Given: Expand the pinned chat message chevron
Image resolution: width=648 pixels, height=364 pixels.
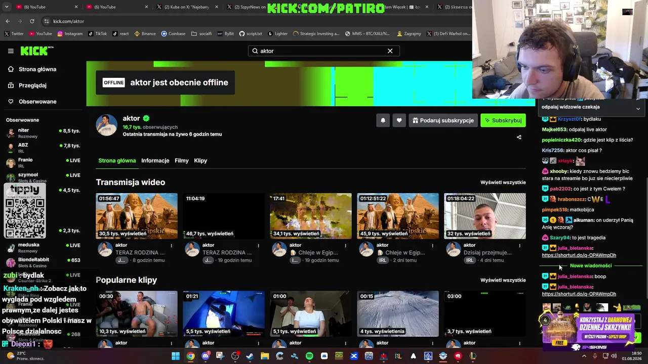Looking at the screenshot, I should (638, 109).
